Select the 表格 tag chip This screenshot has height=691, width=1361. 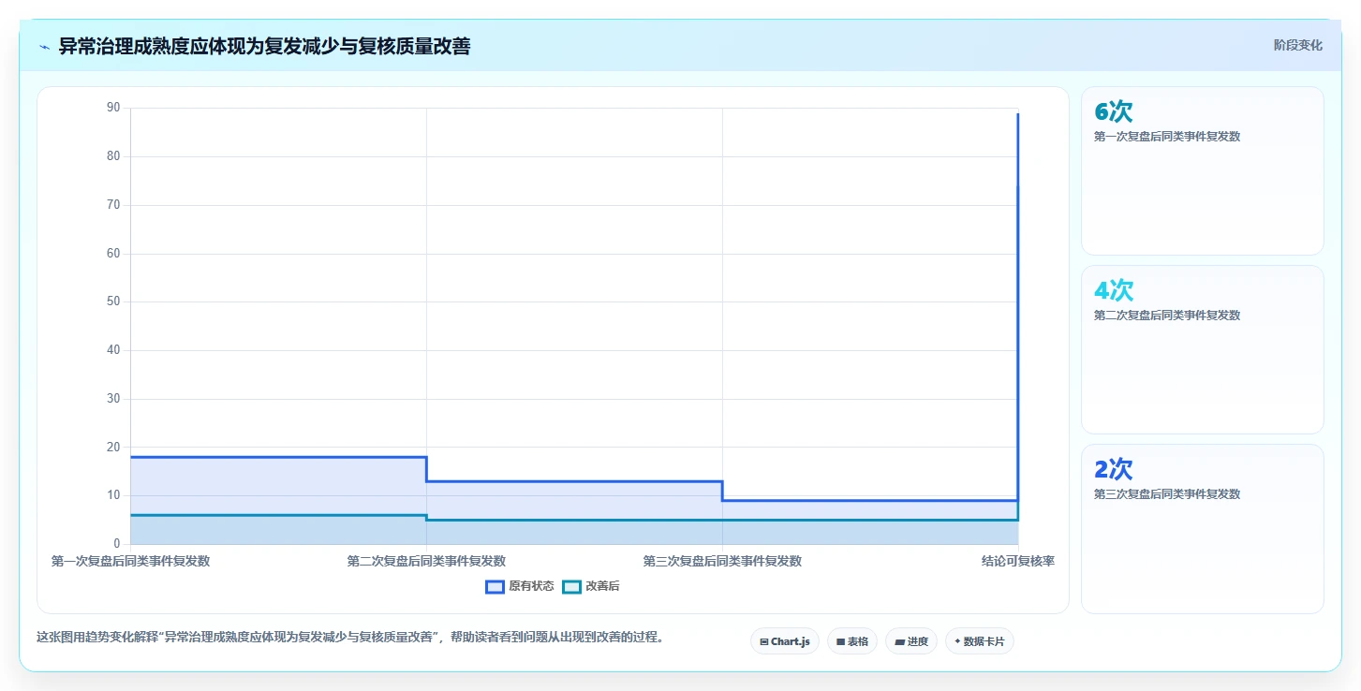click(852, 641)
